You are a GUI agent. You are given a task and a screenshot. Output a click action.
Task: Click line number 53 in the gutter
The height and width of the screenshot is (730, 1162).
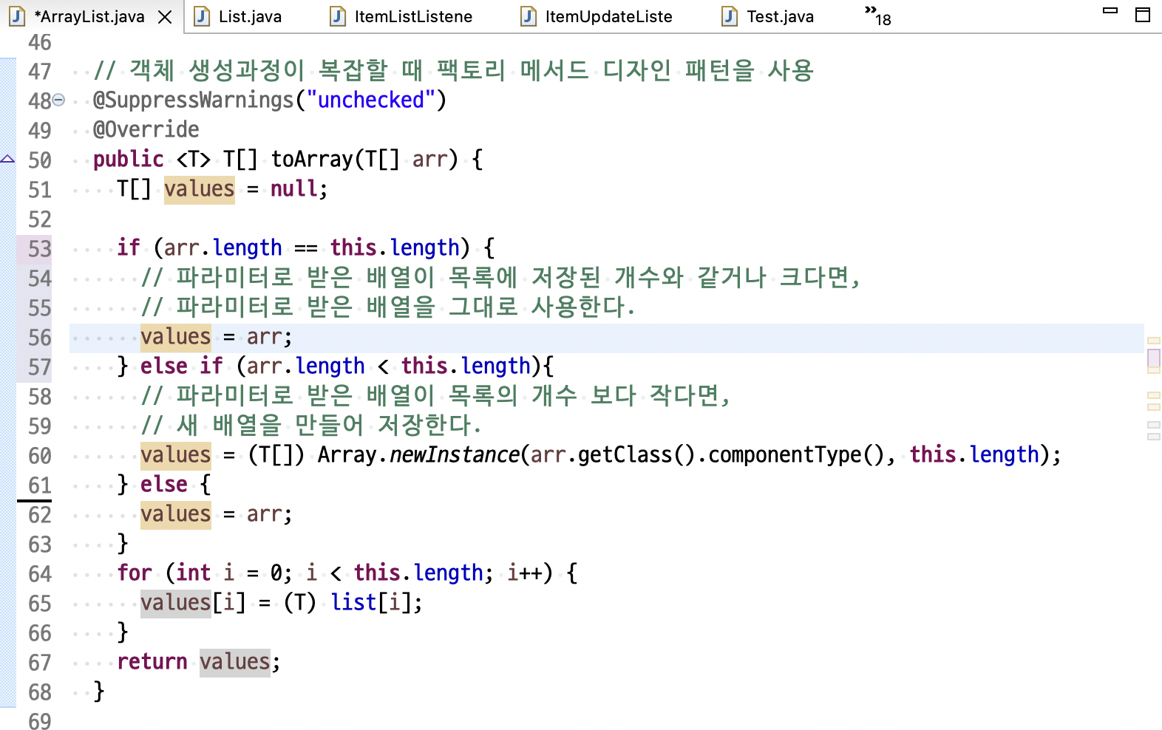(x=40, y=249)
